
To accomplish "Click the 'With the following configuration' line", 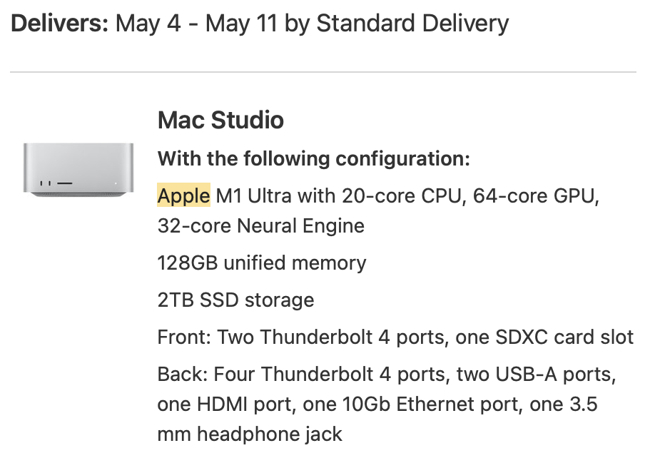I will tap(313, 158).
